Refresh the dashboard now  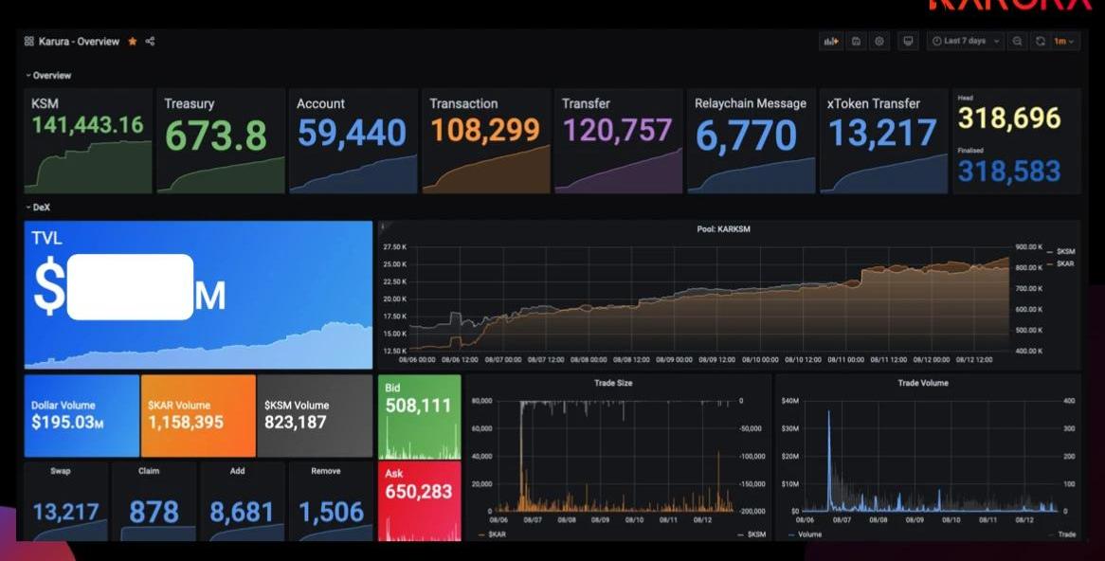tap(1041, 42)
